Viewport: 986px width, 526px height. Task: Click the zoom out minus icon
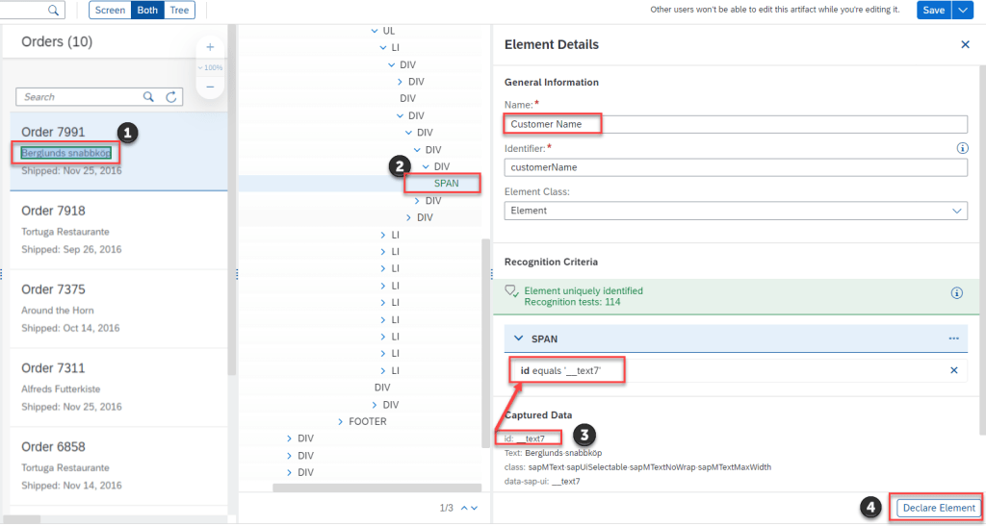pos(210,88)
